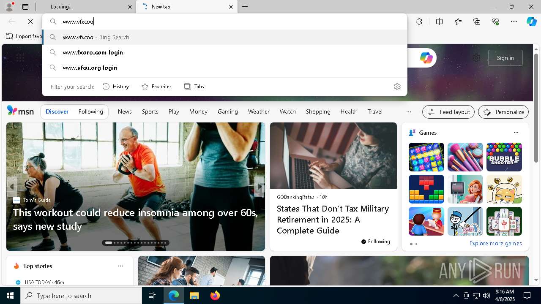
Task: Open new tab page settings gear
Action: (x=476, y=58)
